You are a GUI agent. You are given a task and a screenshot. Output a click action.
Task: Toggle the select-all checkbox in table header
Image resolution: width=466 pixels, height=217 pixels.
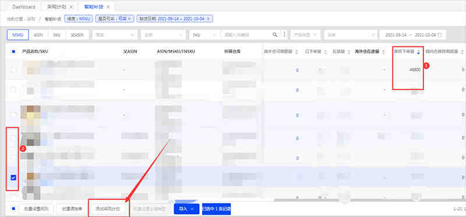(13, 51)
